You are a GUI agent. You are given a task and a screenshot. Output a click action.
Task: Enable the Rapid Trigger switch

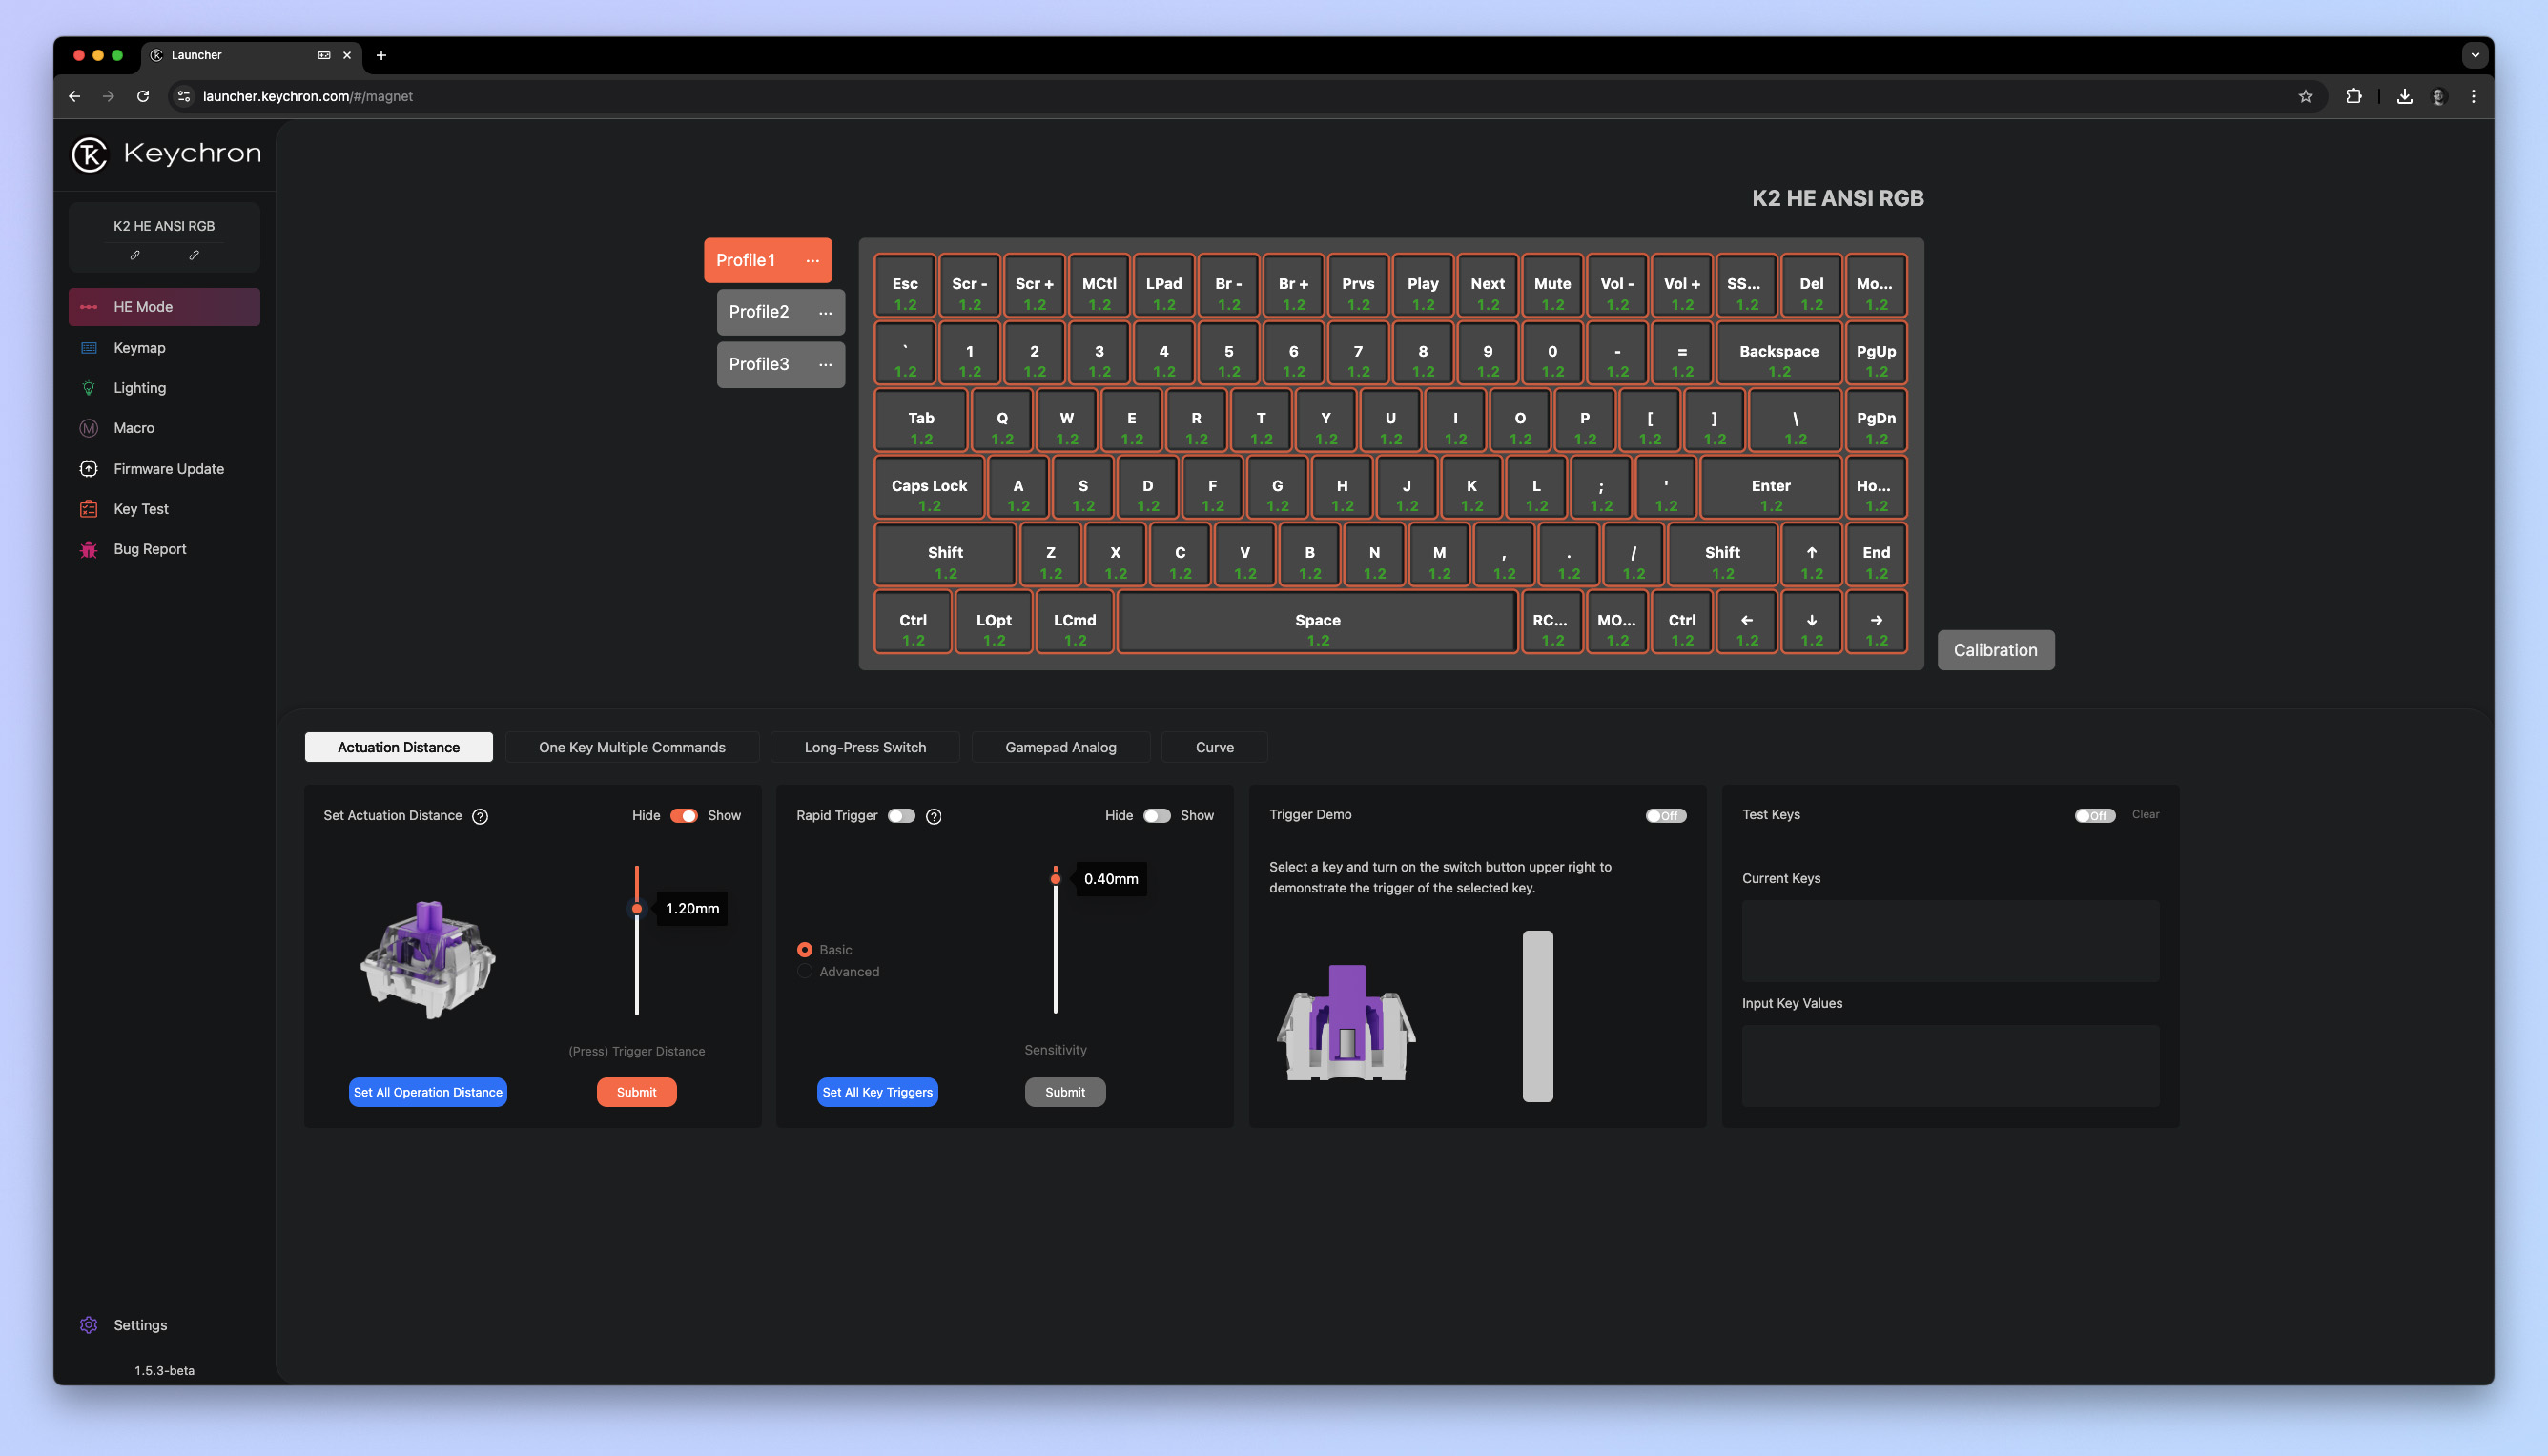(x=901, y=816)
